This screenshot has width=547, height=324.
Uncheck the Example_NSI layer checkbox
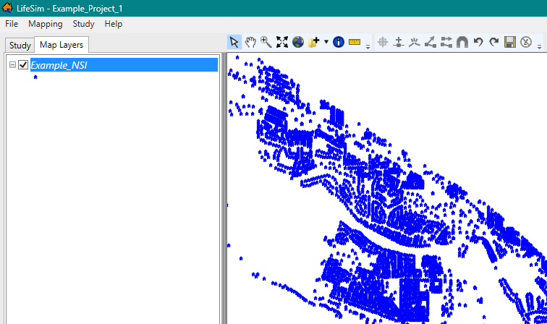[23, 65]
